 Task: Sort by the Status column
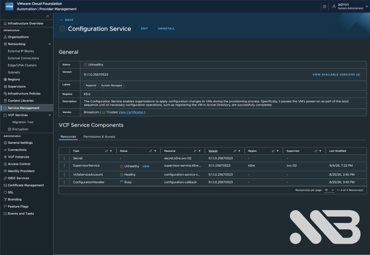[151, 151]
